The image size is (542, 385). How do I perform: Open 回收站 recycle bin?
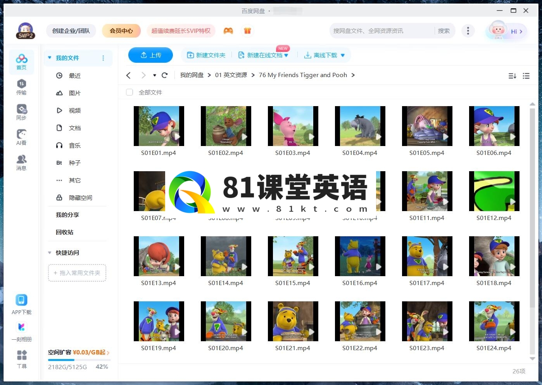[65, 232]
